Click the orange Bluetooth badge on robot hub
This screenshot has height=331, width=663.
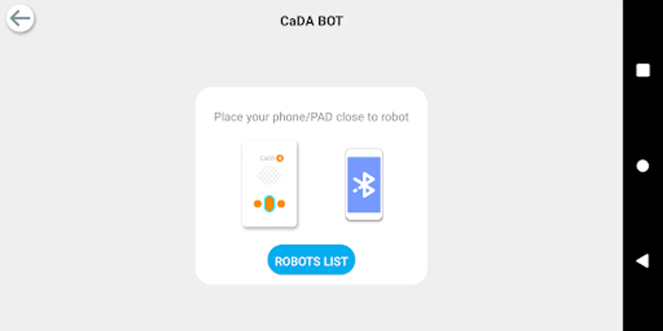tap(280, 158)
